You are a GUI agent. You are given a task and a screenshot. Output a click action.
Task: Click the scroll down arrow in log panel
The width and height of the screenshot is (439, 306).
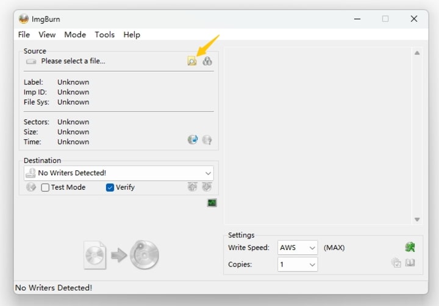pyautogui.click(x=417, y=220)
